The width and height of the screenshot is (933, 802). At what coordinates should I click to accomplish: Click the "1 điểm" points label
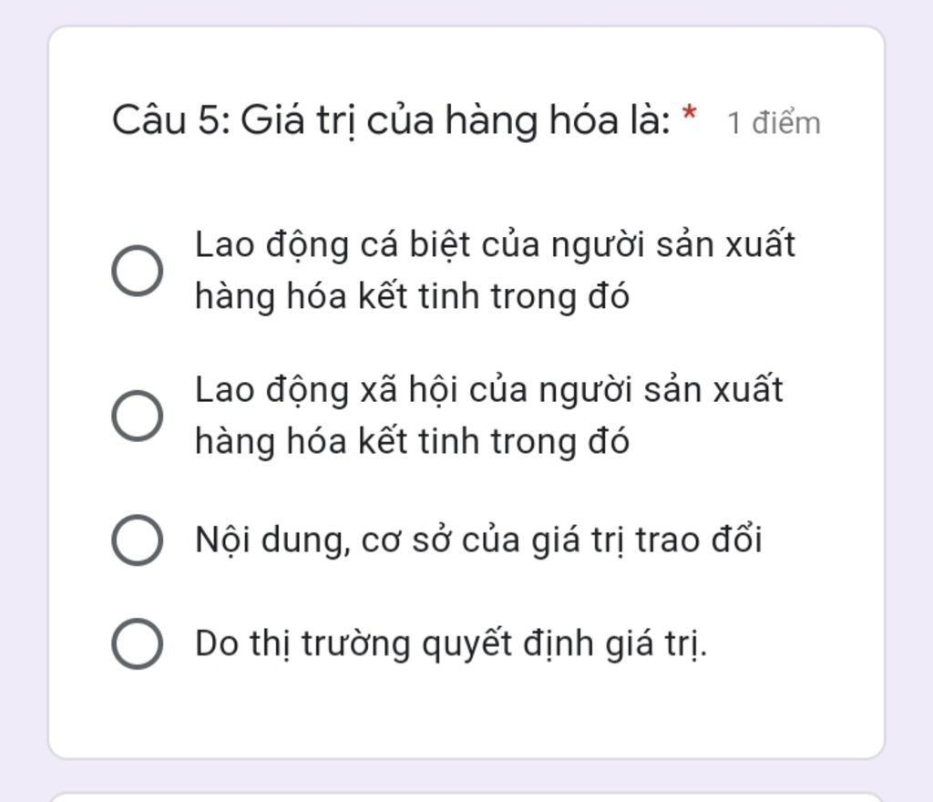(x=774, y=123)
